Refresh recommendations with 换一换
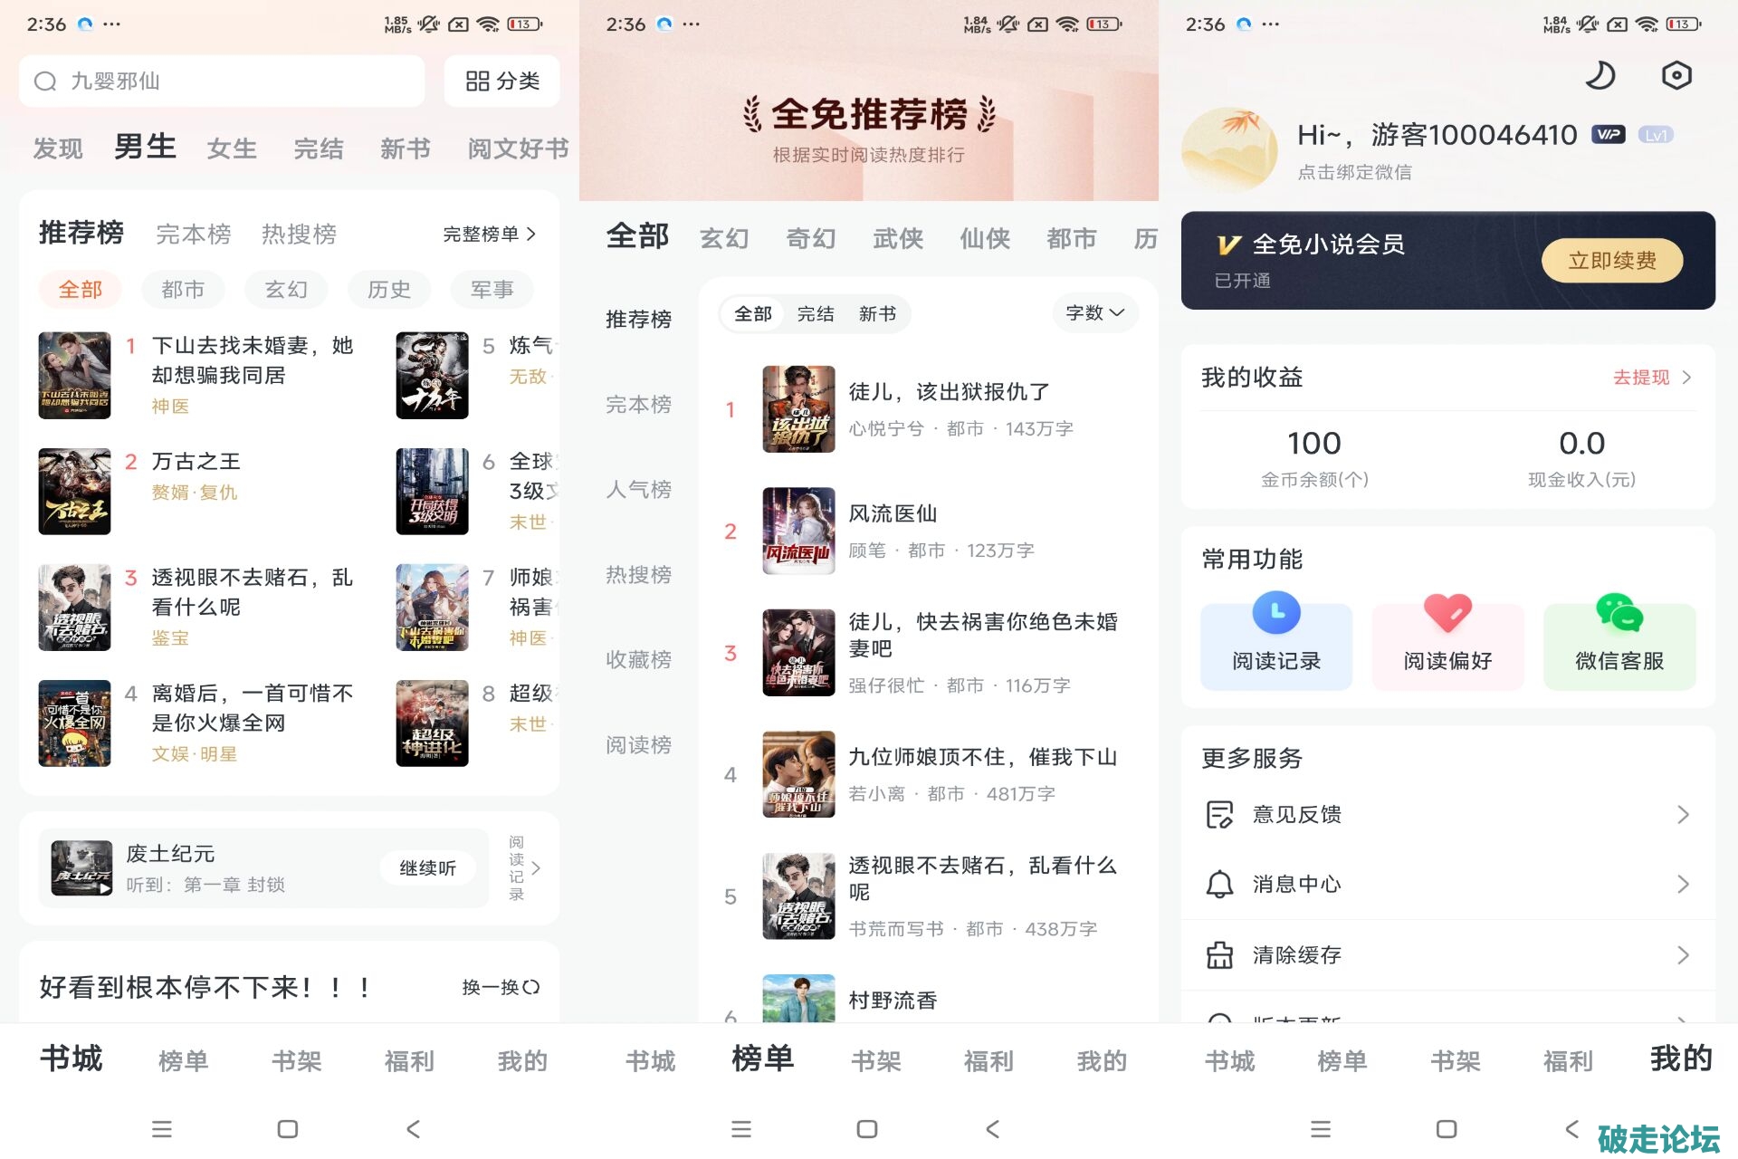Image resolution: width=1738 pixels, height=1159 pixels. click(501, 987)
